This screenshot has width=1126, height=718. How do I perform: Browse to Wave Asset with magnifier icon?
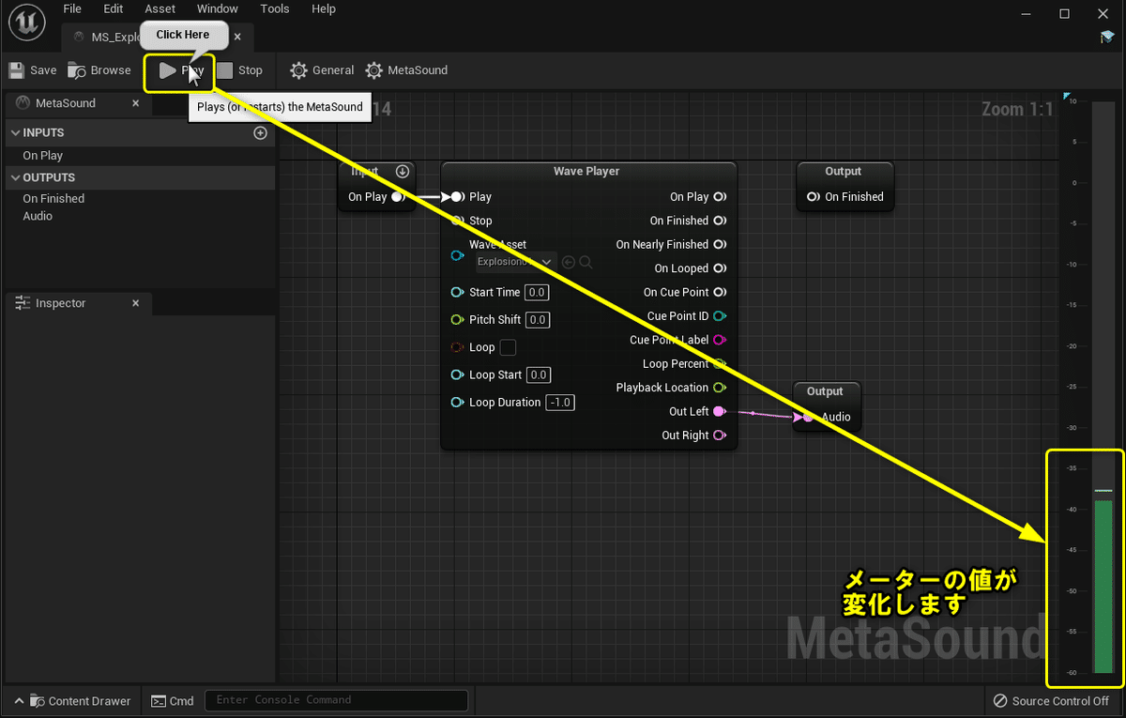[x=586, y=262]
